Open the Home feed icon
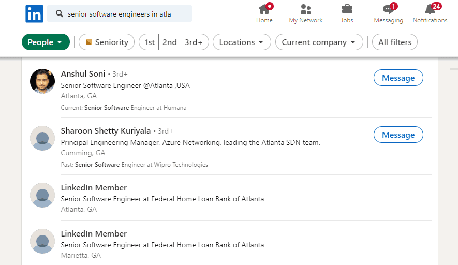458x265 pixels. pyautogui.click(x=264, y=13)
